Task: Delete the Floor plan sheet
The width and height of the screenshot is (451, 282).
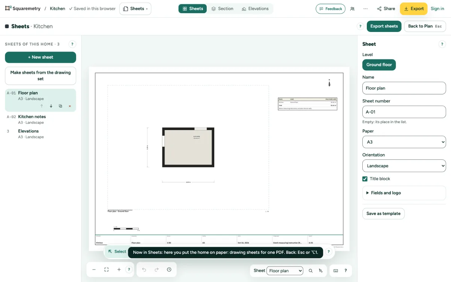Action: [70, 106]
